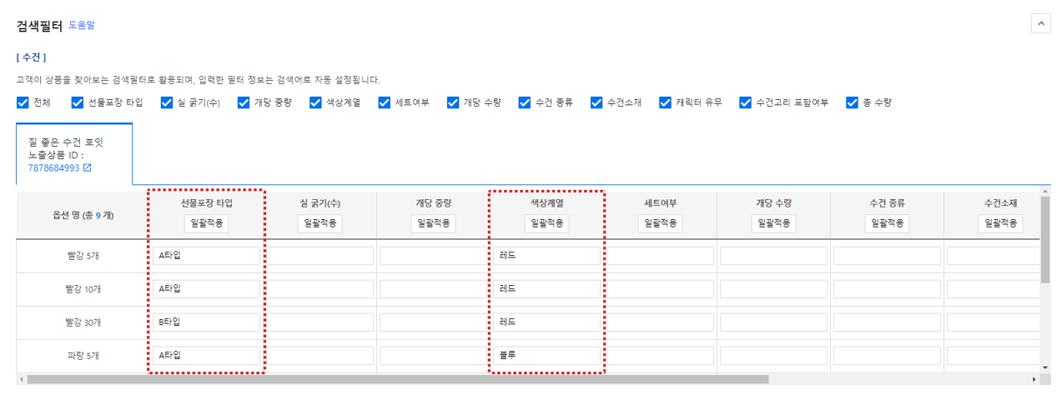Viewport: 1057px width, 395px height.
Task: Click 수건 종류 field for 빨강 5개
Action: tap(887, 256)
